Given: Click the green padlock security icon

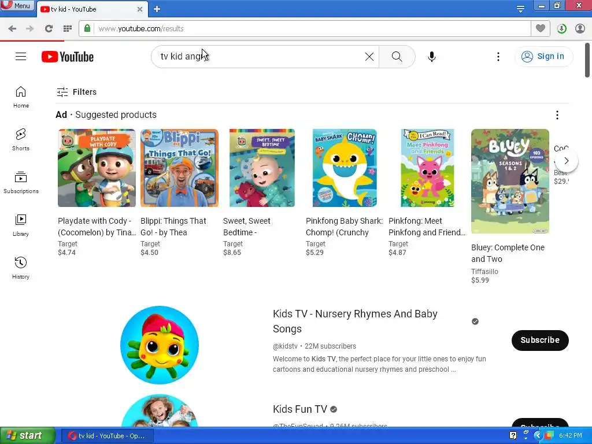Looking at the screenshot, I should click(87, 28).
